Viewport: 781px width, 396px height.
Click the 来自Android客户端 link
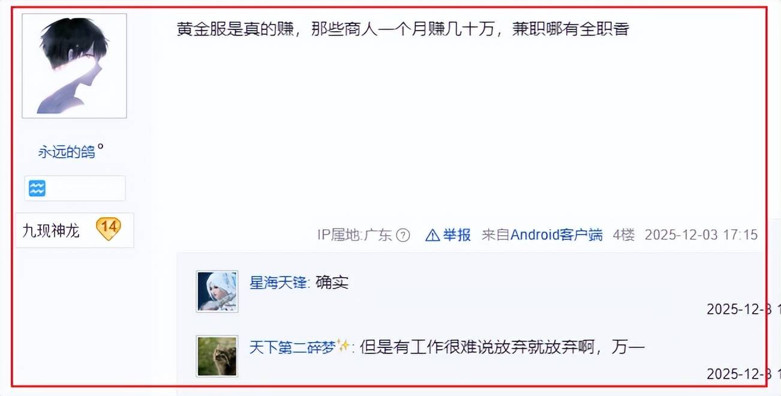click(542, 235)
